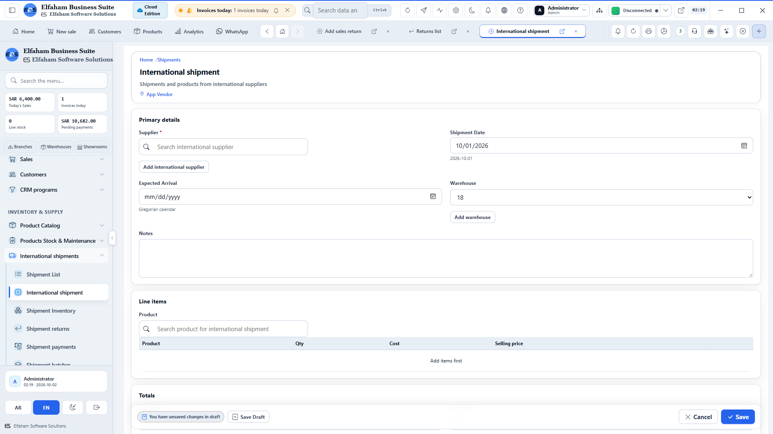Expand the WhatsApp connection dropdown arrow

[666, 10]
